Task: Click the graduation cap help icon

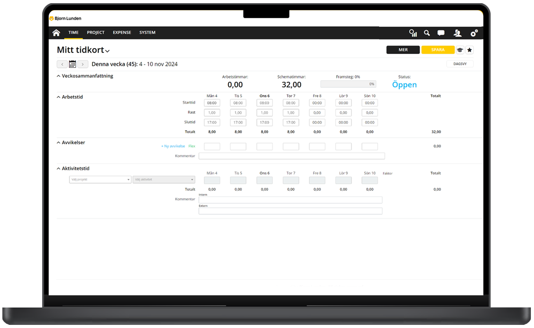Action: click(460, 50)
